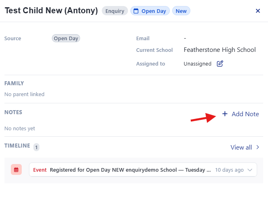The image size is (268, 197).
Task: Click Featherstone High School value
Action: tap(220, 50)
